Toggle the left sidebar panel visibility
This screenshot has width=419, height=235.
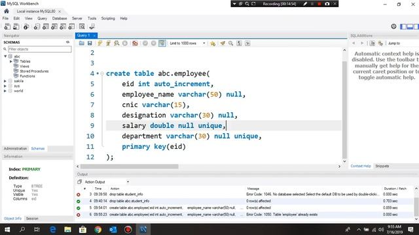pos(403,26)
